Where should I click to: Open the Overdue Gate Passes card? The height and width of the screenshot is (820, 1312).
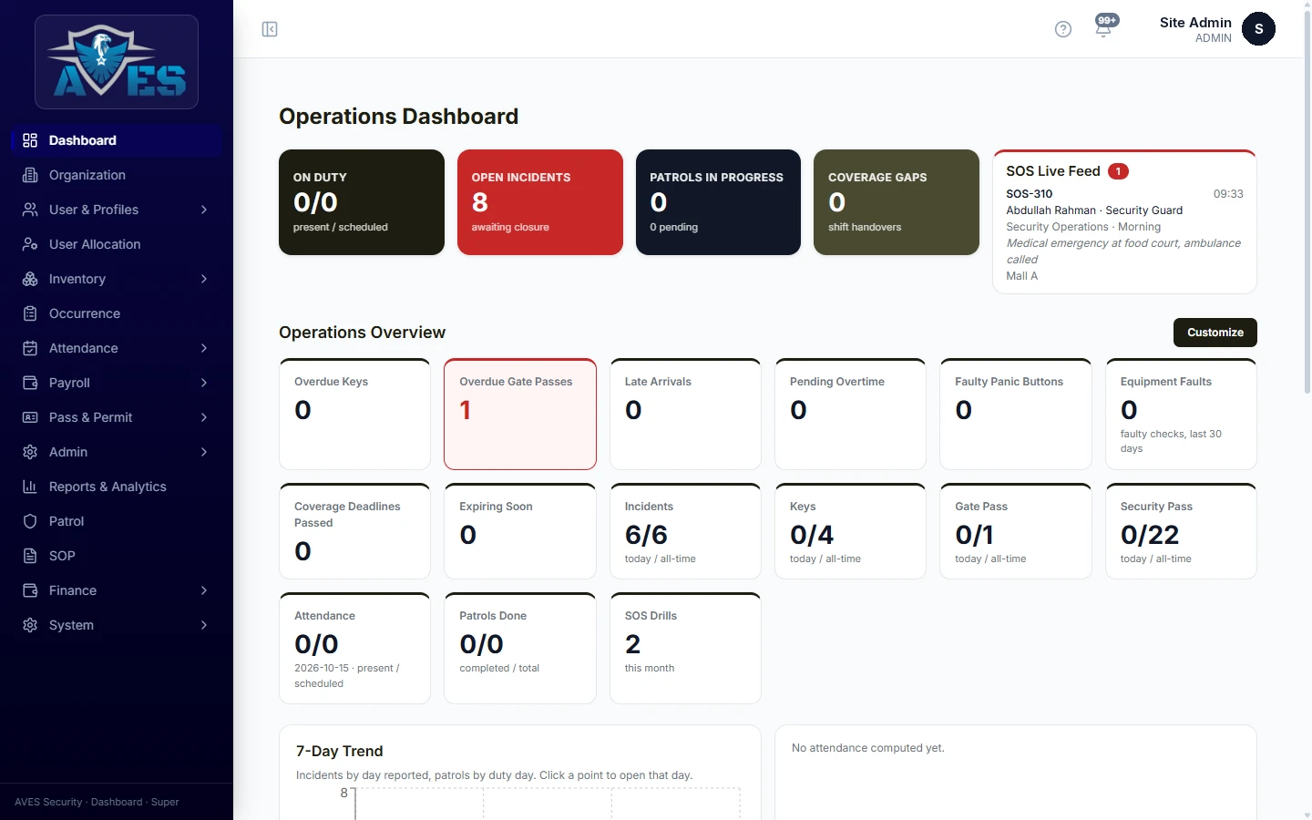(520, 415)
